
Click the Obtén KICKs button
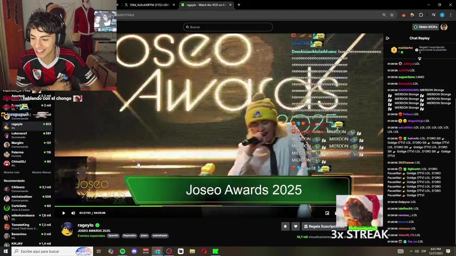pyautogui.click(x=425, y=27)
